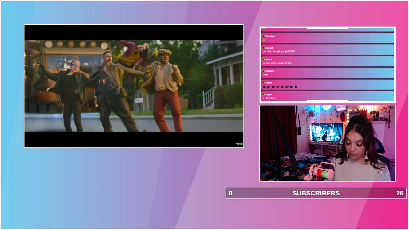Click the first black cat emote in chat

264,87
